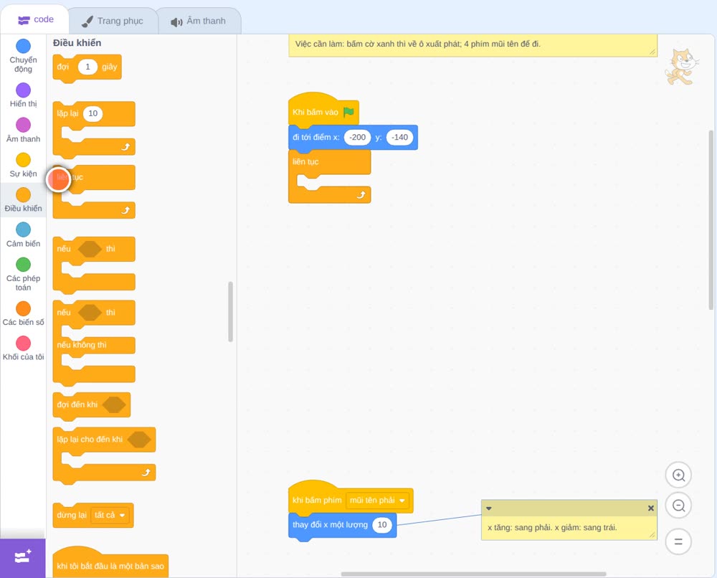Click the khi bấm phím hat block label

(318, 501)
